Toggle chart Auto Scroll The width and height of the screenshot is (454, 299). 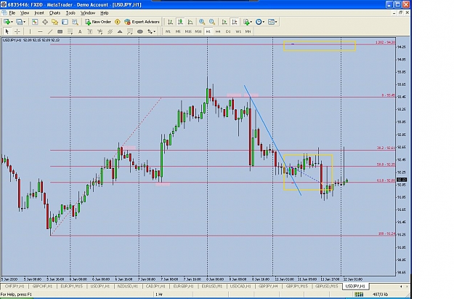coord(224,22)
